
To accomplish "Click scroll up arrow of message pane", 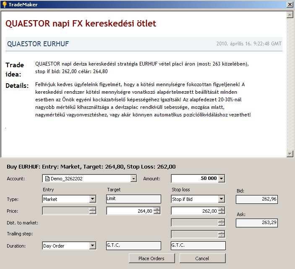I will tap(290, 15).
